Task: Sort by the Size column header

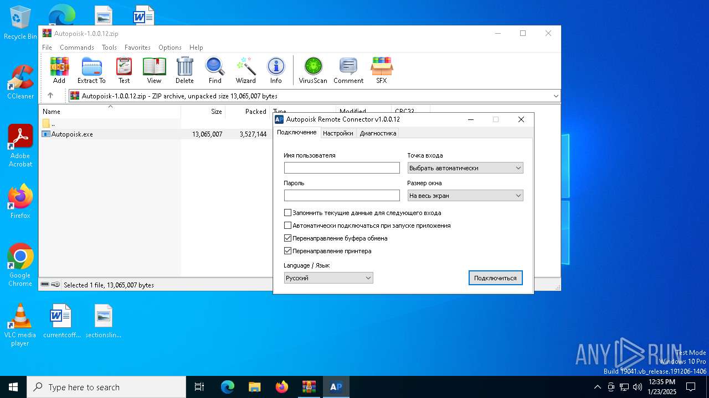Action: click(203, 111)
